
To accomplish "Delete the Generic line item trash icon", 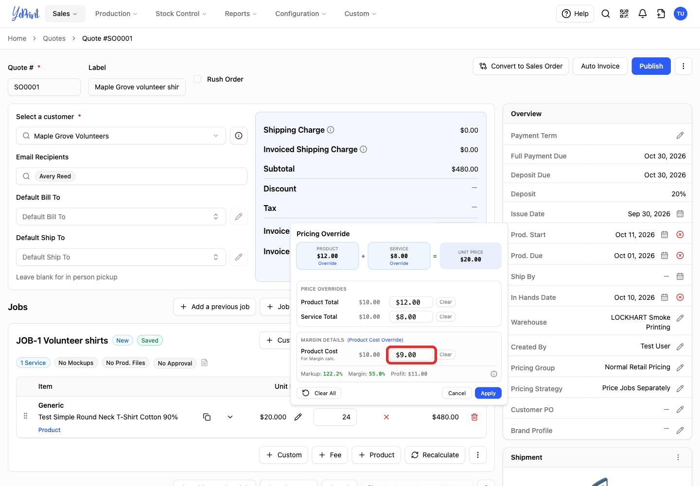I will pyautogui.click(x=474, y=417).
